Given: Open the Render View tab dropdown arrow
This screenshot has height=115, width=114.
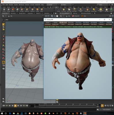Looking at the screenshot, I should [x=26, y=13].
